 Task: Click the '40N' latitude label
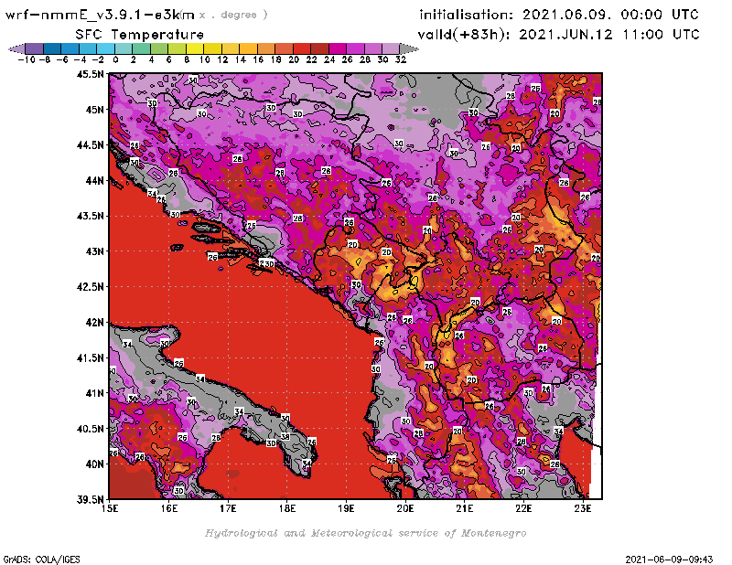click(x=94, y=464)
